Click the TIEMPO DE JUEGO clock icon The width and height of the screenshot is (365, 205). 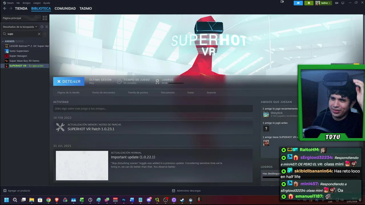pos(119,81)
